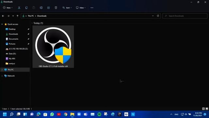
Task: Select This PC in the sidebar
Action: coord(10,70)
